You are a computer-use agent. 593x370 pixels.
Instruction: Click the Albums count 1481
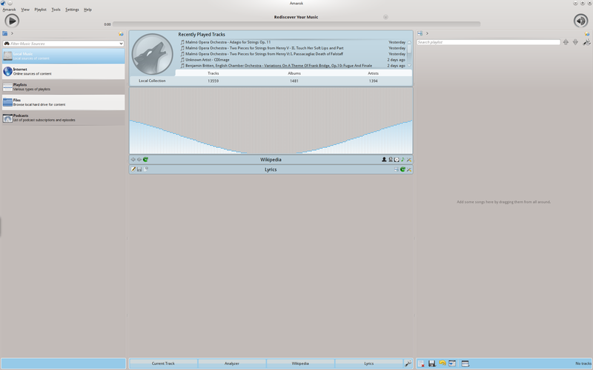[x=294, y=81]
